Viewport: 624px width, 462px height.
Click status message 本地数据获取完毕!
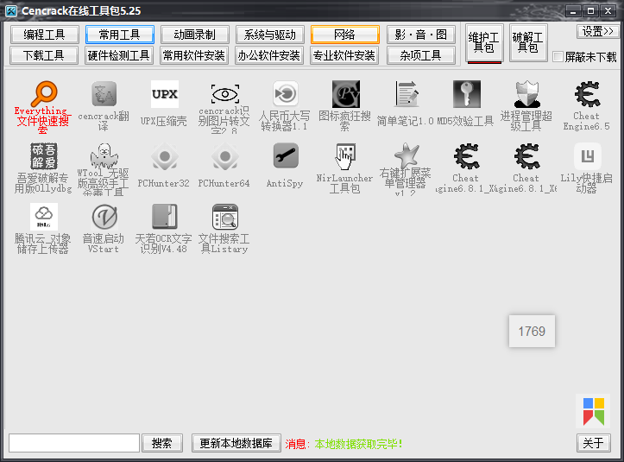(358, 444)
